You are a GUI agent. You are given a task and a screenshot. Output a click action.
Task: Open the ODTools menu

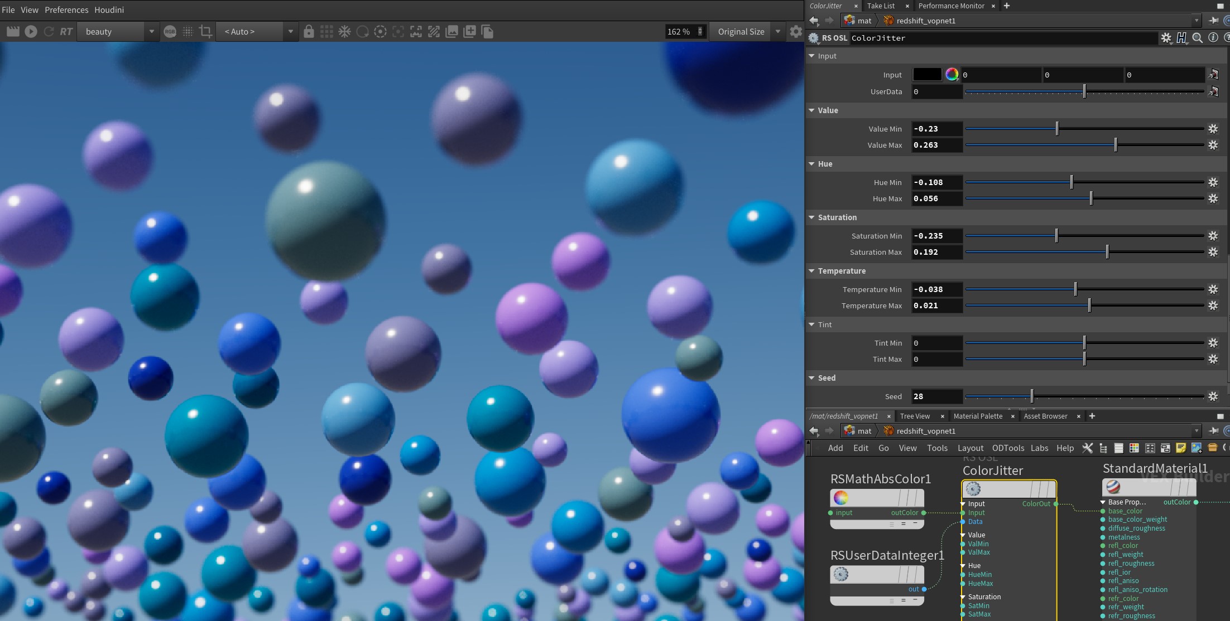(x=1007, y=448)
